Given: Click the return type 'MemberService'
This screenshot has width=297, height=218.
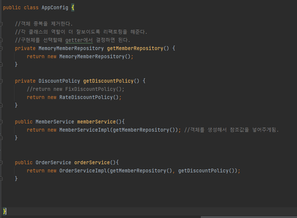Looking at the screenshot, I should (55, 122).
